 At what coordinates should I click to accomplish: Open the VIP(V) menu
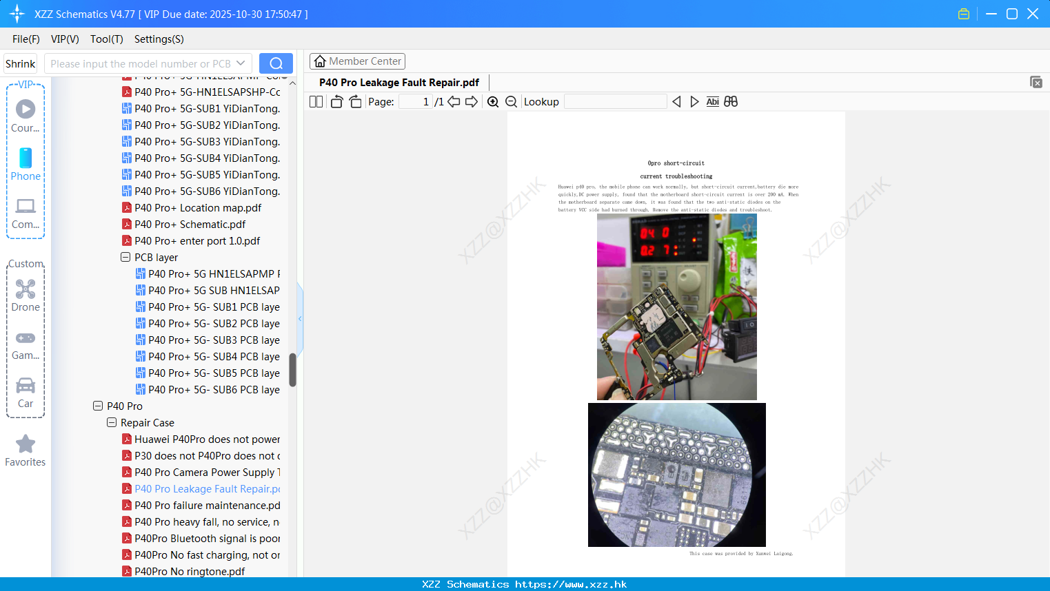tap(65, 39)
